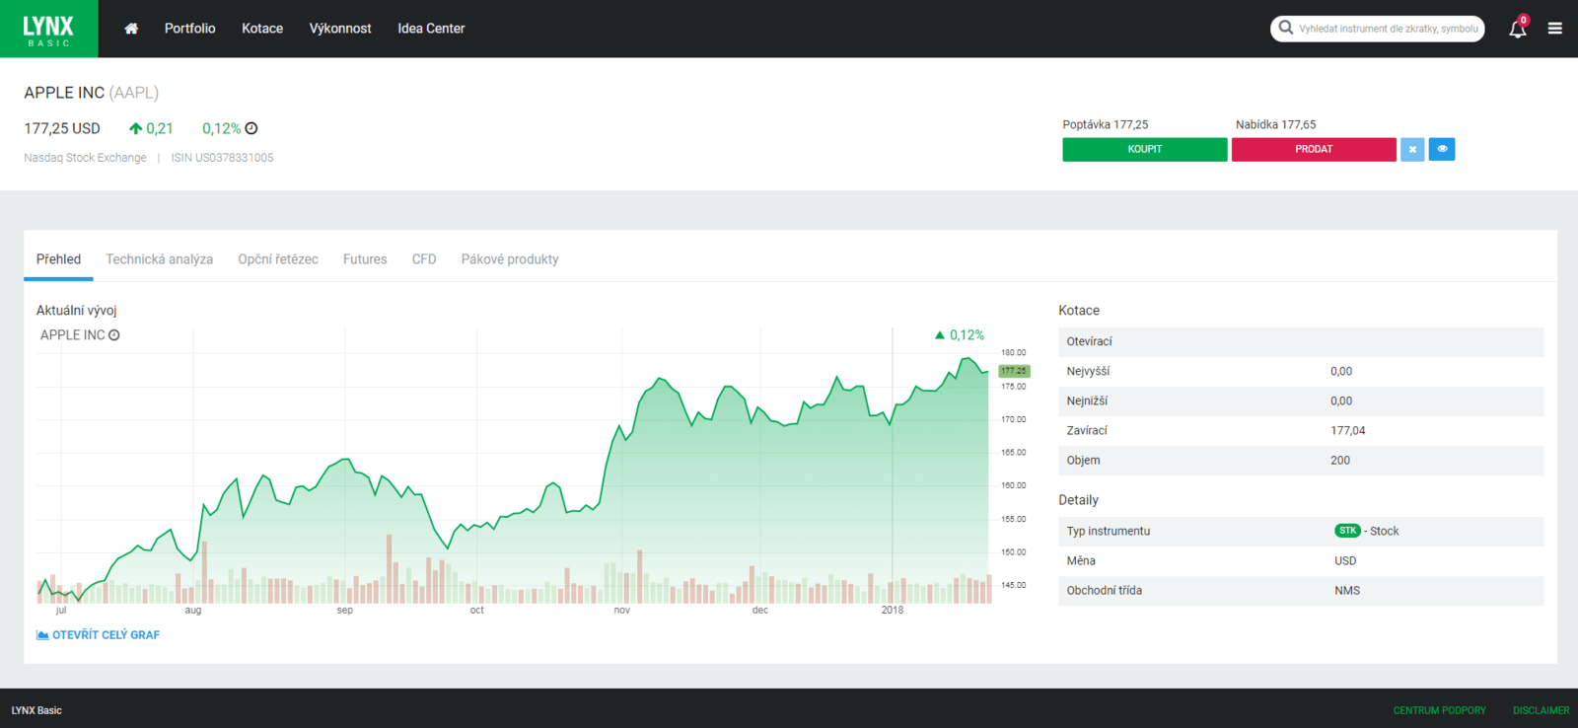
Task: Click the STK instrument badge
Action: point(1347,531)
